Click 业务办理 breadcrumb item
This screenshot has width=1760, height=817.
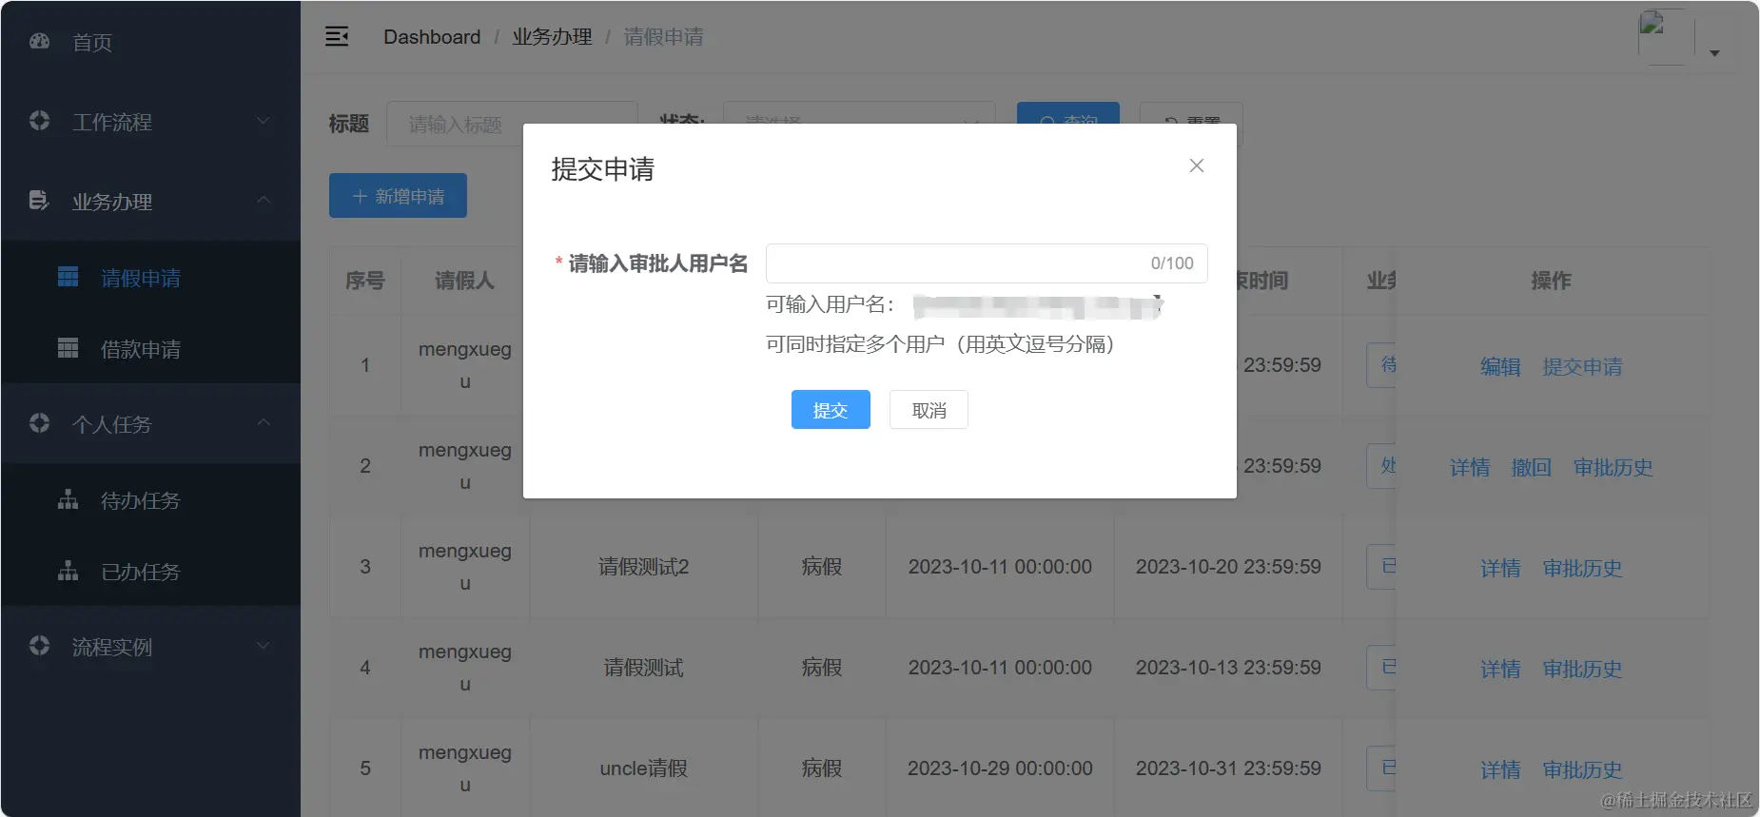[x=552, y=36]
